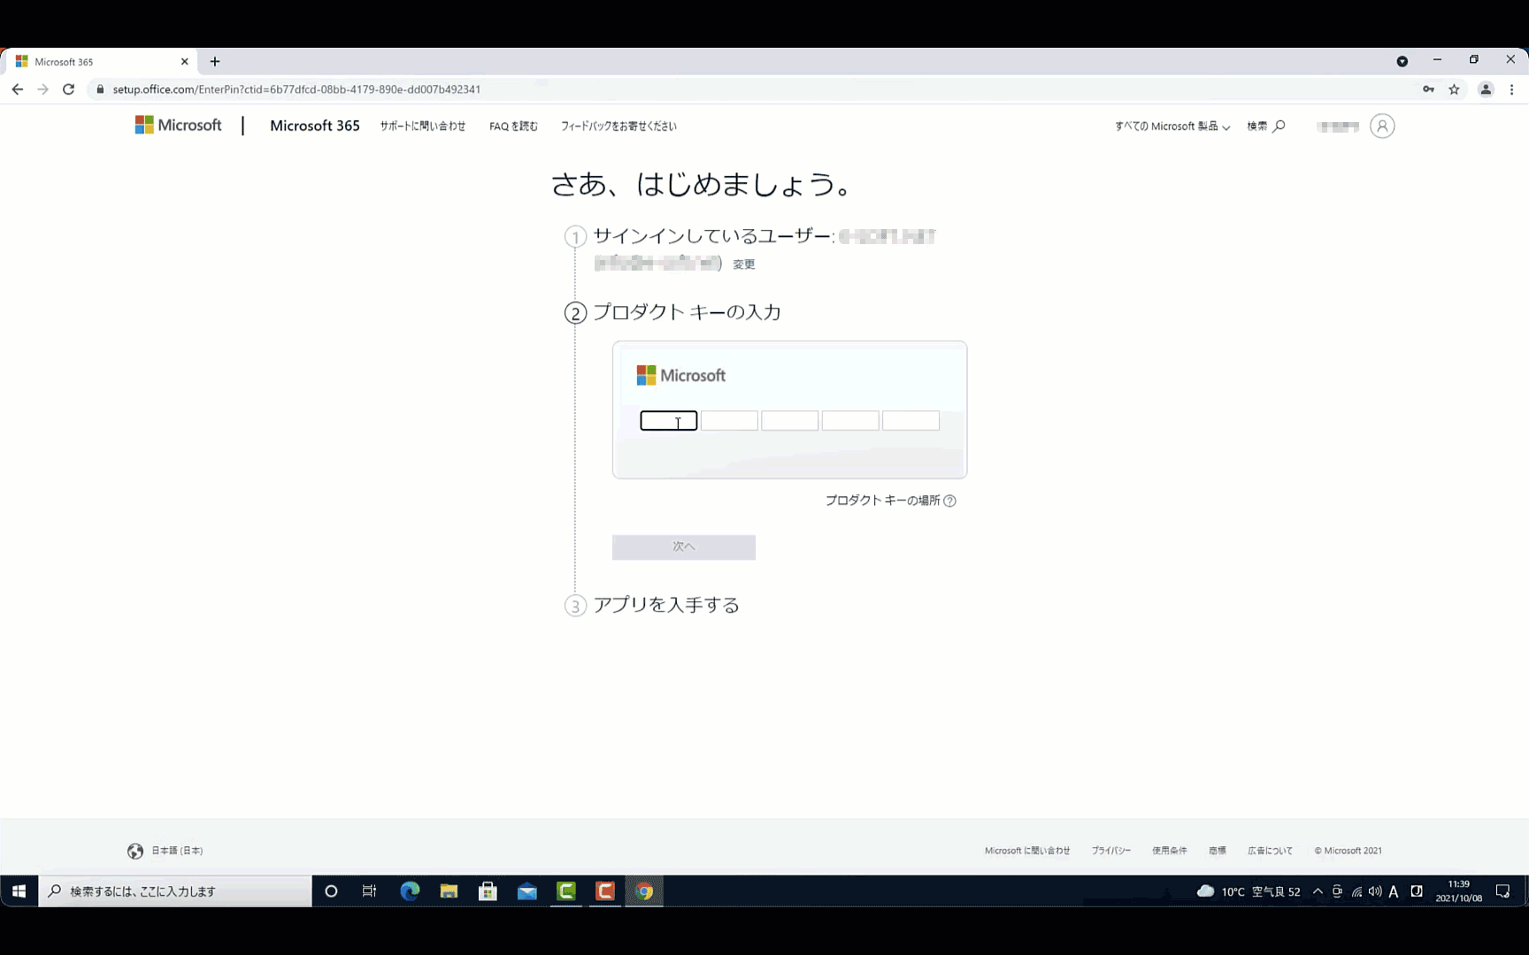Open プロダクト キーの場所 help link

890,500
